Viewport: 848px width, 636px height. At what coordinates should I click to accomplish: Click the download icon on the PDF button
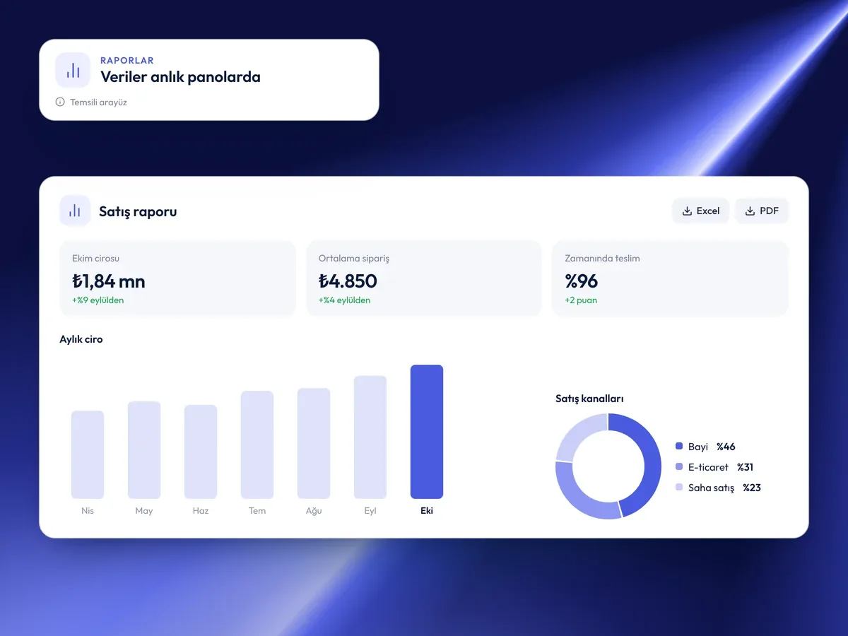750,211
